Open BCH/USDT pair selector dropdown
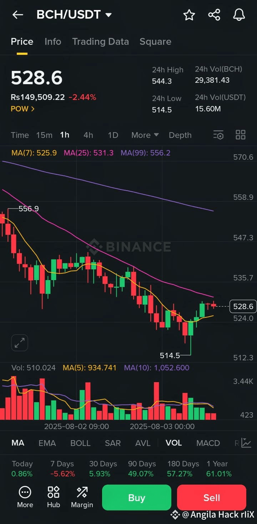Screen dimensions: 257x524 [74, 15]
